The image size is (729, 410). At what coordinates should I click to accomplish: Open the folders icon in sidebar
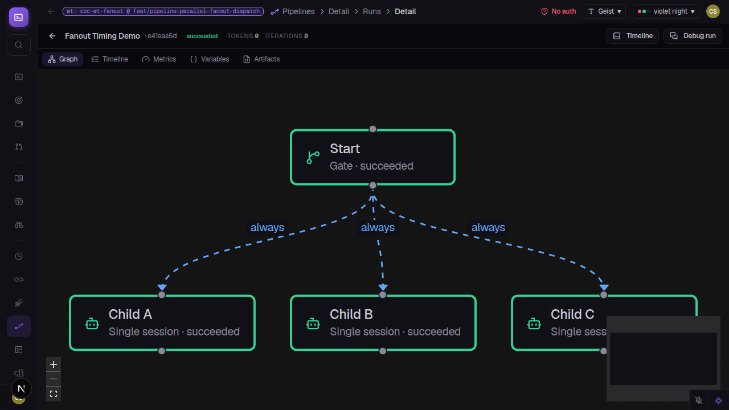[19, 124]
